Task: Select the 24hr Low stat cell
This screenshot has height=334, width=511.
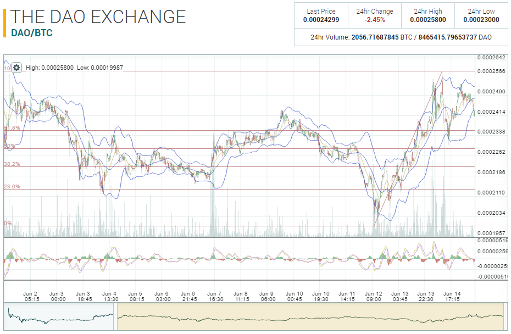Action: click(x=481, y=15)
